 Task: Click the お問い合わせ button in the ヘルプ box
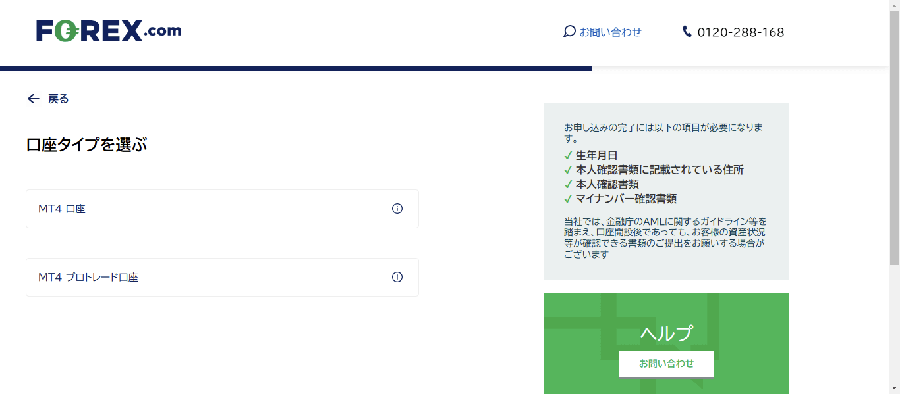(x=666, y=363)
